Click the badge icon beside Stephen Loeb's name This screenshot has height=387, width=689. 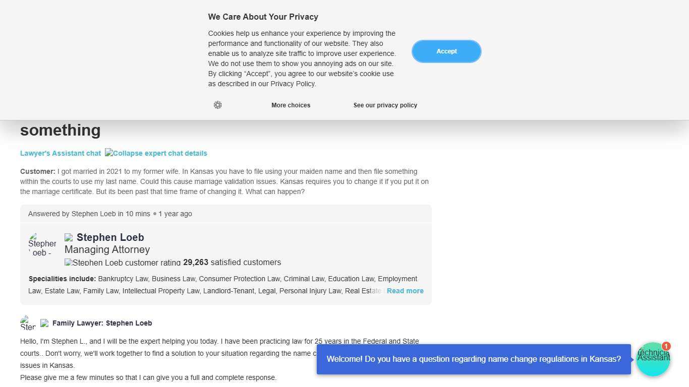[69, 237]
